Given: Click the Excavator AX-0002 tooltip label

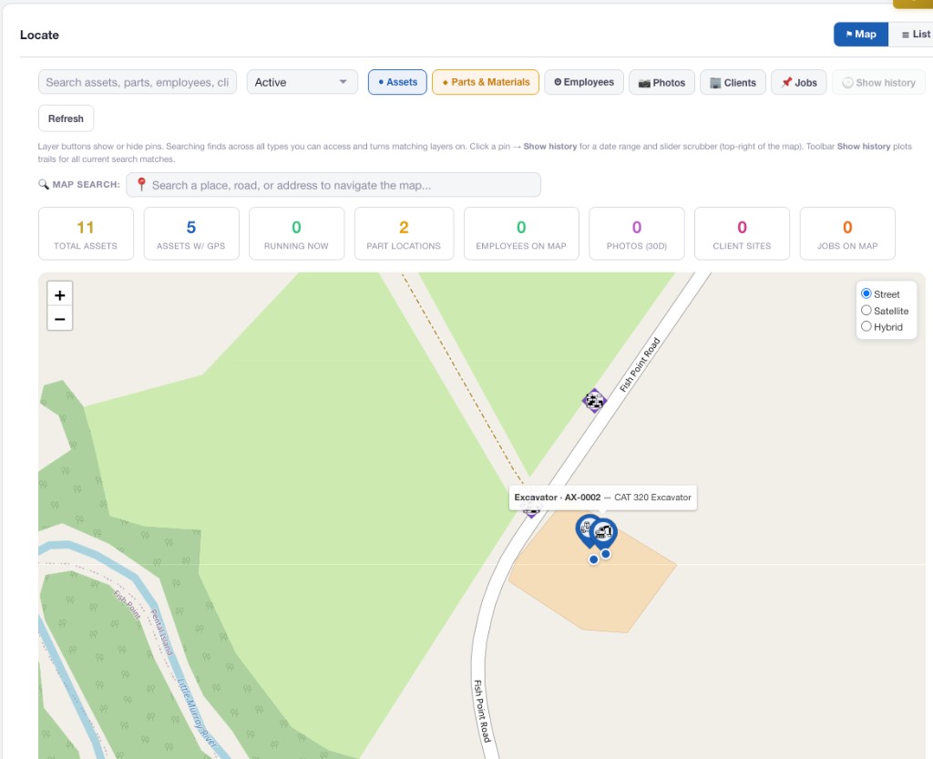Looking at the screenshot, I should click(603, 497).
